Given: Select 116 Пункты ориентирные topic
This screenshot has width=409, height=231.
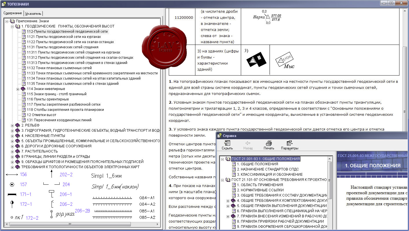Looking at the screenshot, I should [x=48, y=99].
